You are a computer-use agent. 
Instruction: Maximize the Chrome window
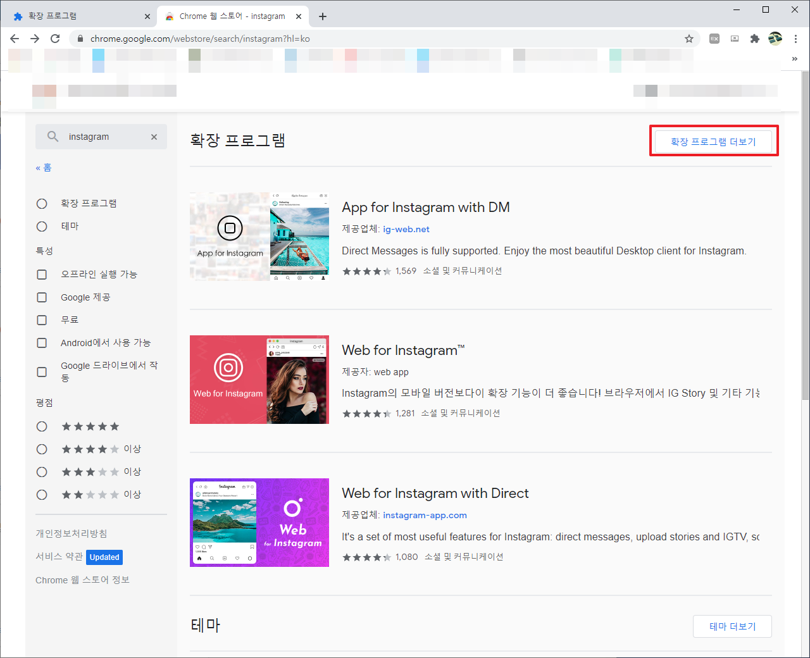[x=766, y=9]
